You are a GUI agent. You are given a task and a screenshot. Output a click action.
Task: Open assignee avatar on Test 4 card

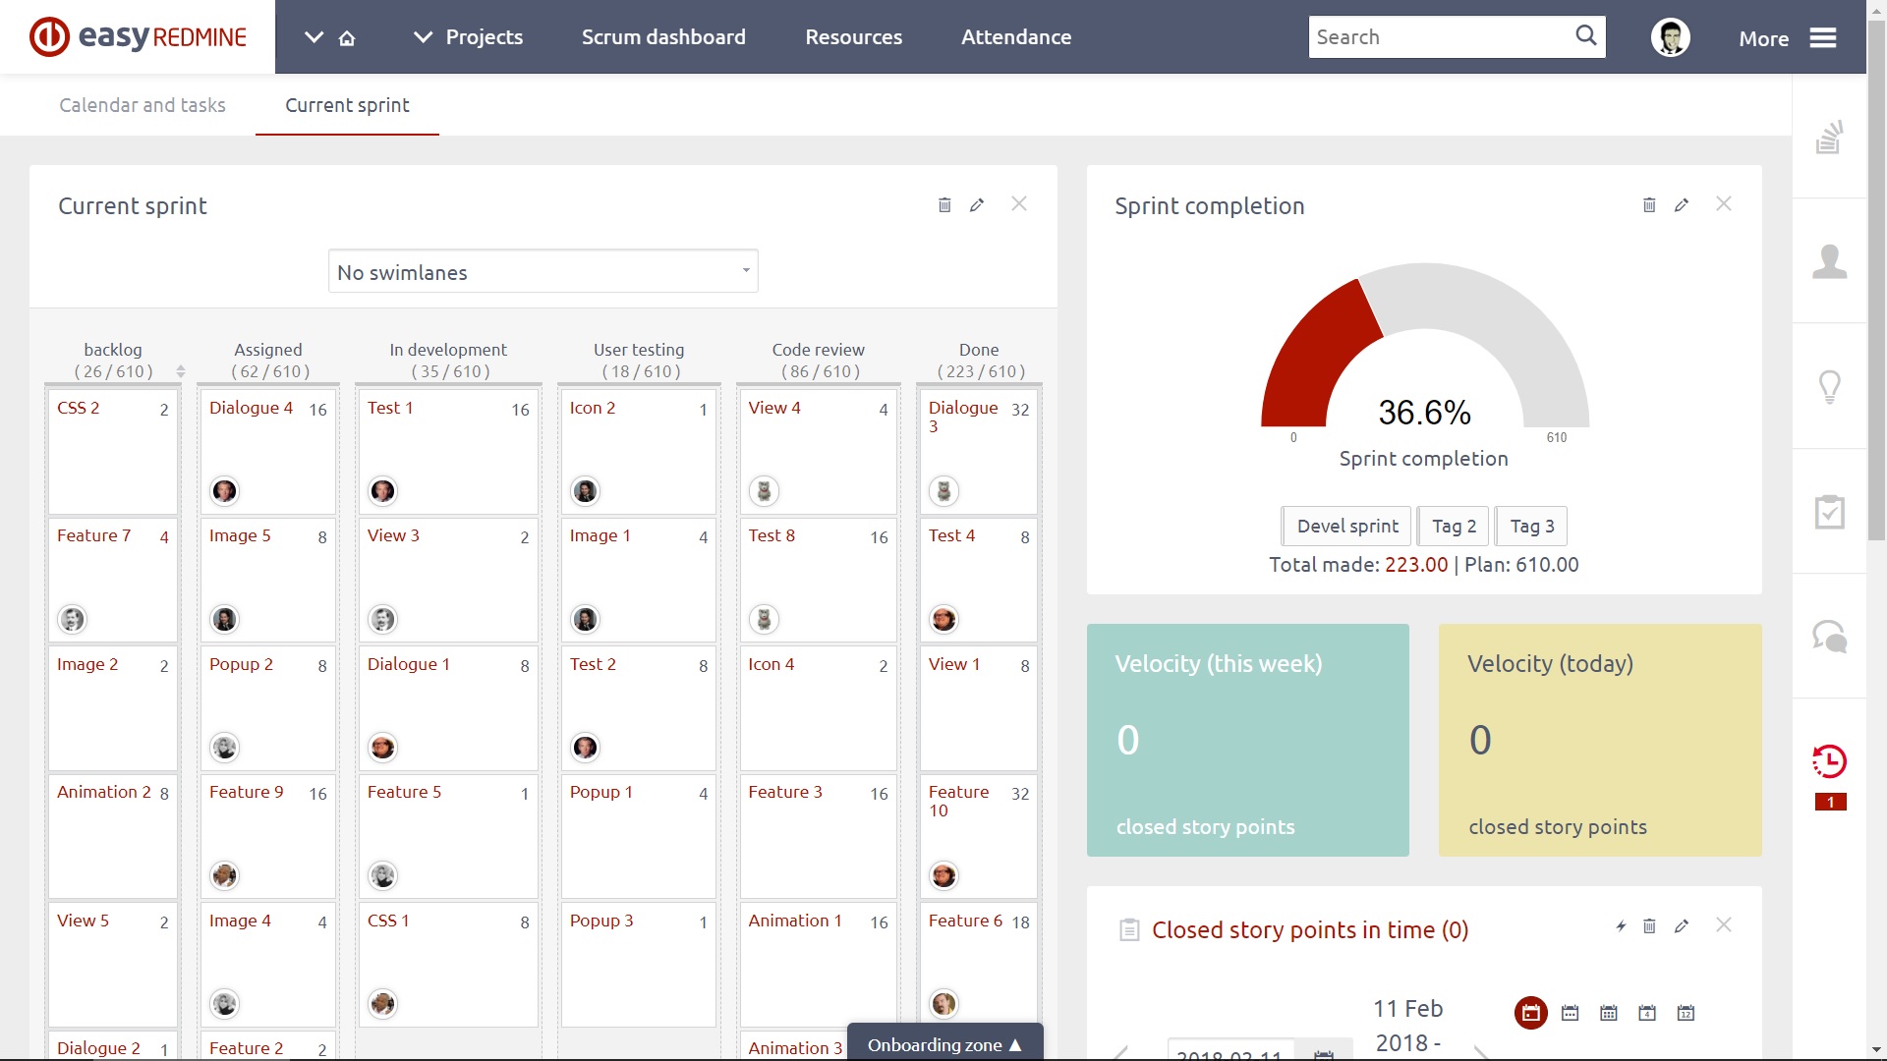[943, 619]
